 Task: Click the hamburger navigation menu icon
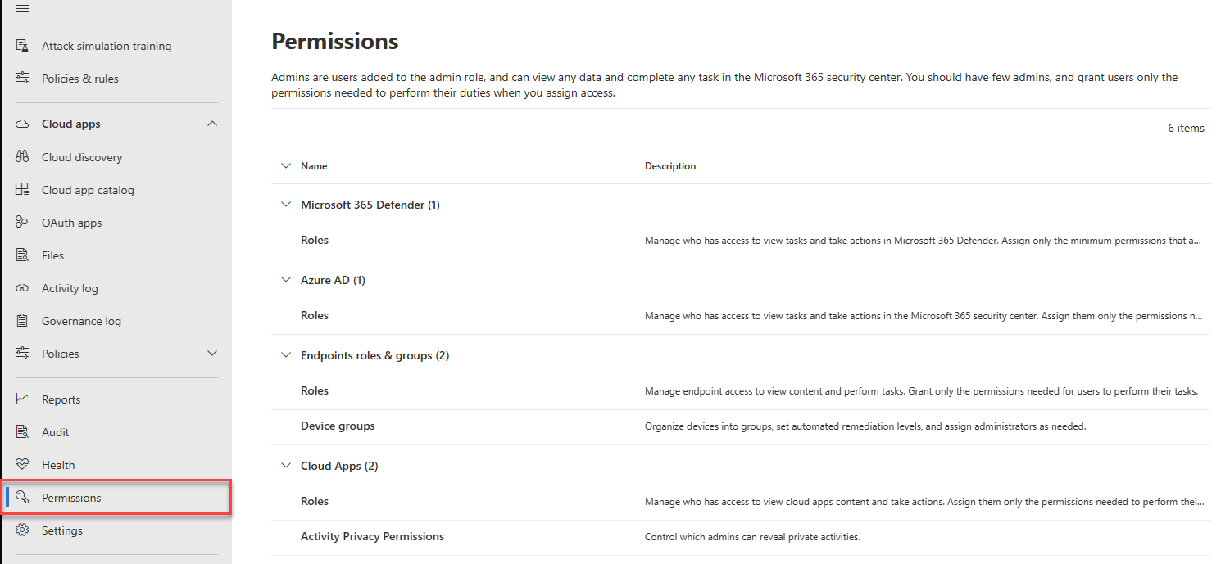pos(22,8)
